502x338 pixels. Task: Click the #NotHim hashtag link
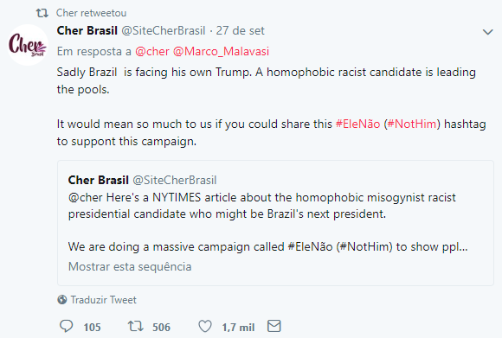click(x=412, y=124)
